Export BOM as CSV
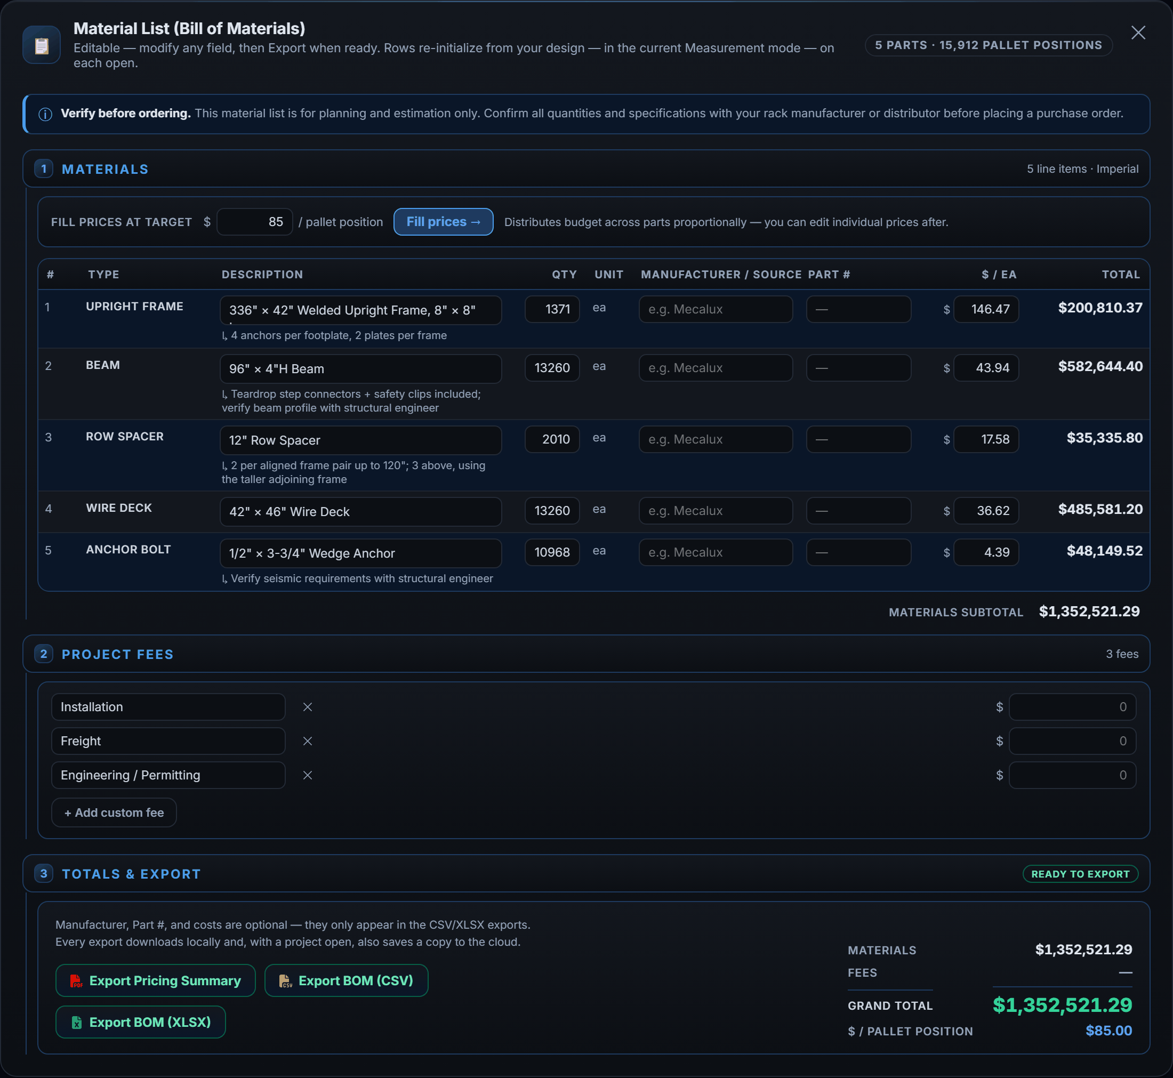This screenshot has width=1173, height=1078. [x=347, y=980]
